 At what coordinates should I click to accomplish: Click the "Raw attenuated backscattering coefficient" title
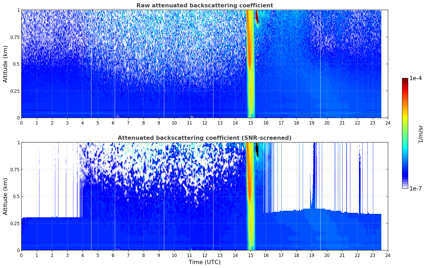(204, 6)
